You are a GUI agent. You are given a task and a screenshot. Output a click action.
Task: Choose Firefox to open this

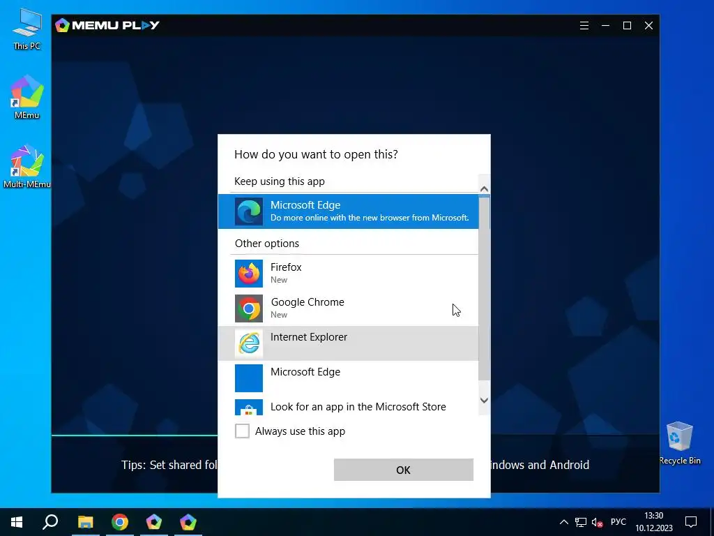click(x=349, y=274)
